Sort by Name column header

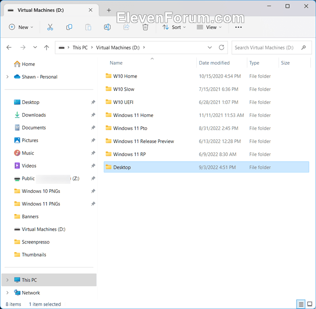(116, 63)
